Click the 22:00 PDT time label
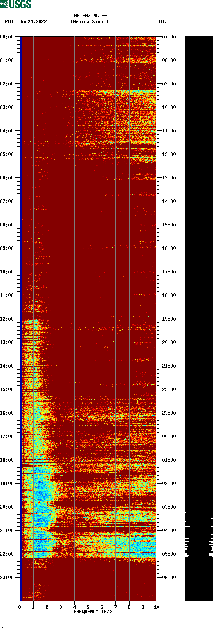The height and width of the screenshot is (632, 216). 7,554
